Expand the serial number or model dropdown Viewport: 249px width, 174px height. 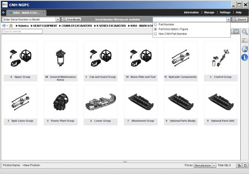(x=58, y=19)
